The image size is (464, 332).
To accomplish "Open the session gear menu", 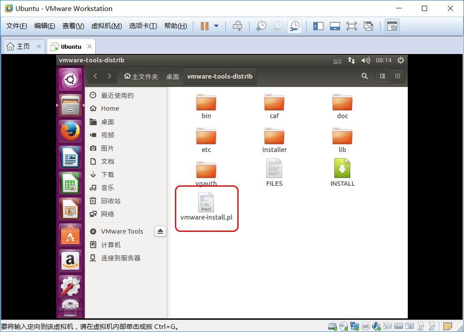I will pyautogui.click(x=401, y=60).
